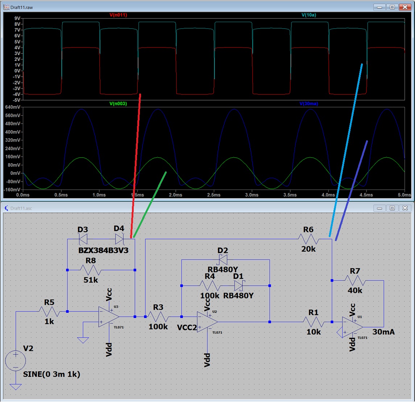
Task: Click the SINE(0 3m 1k) source value text
Action: pos(51,374)
